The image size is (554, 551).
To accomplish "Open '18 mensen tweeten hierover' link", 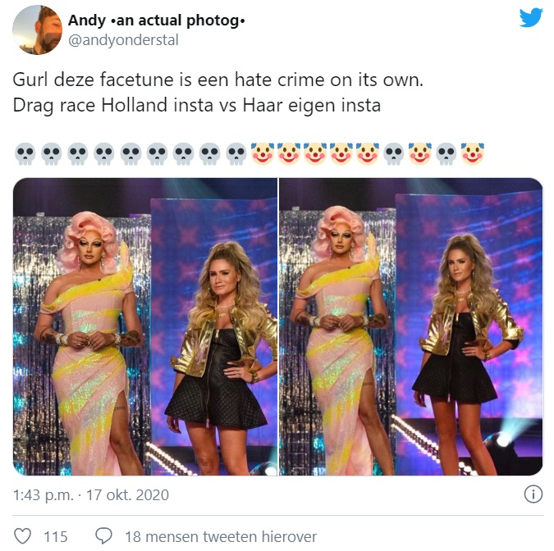I will click(x=221, y=536).
